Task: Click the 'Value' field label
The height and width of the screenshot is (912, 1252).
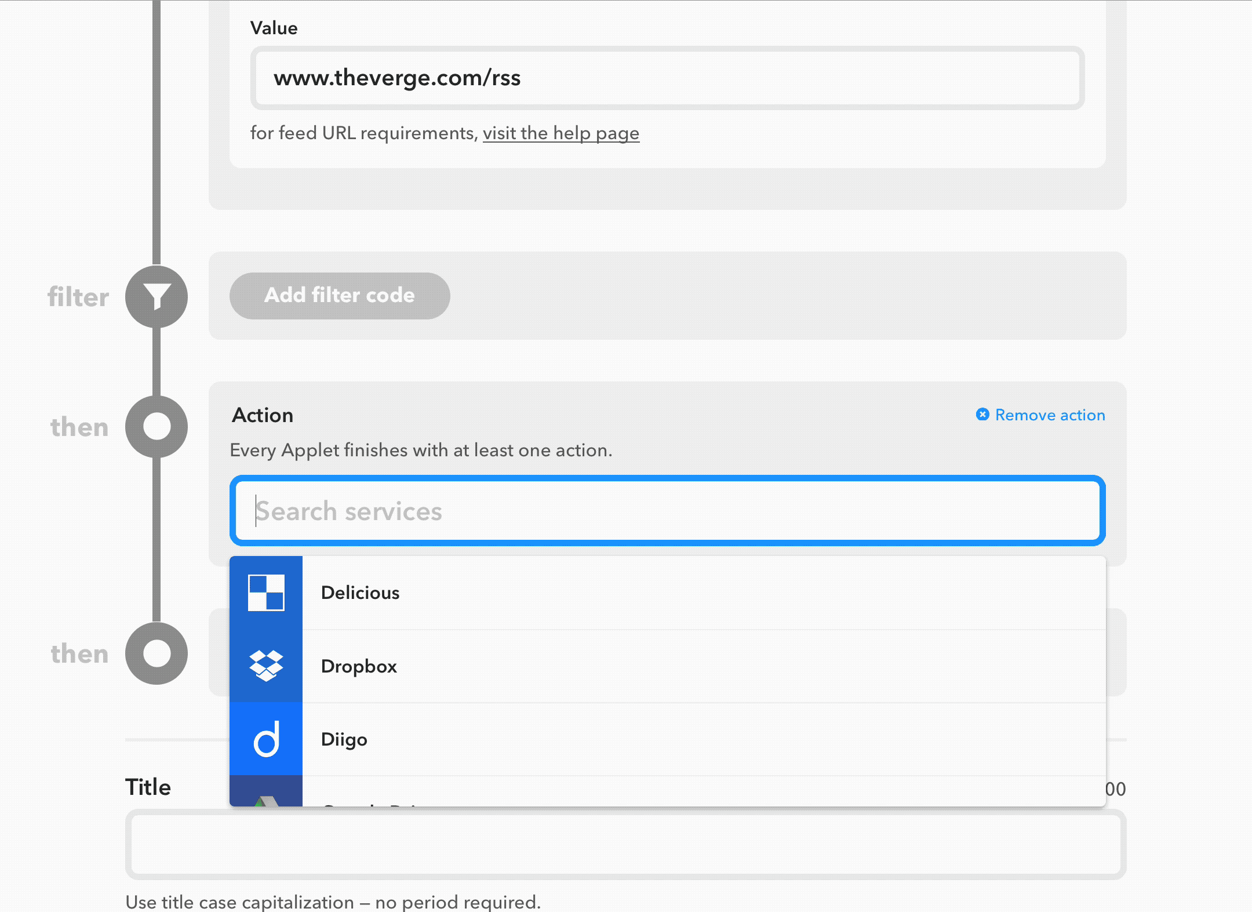Action: (274, 28)
